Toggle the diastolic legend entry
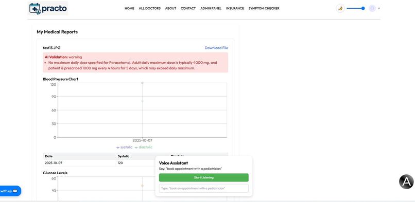The image size is (415, 202). 144,148
